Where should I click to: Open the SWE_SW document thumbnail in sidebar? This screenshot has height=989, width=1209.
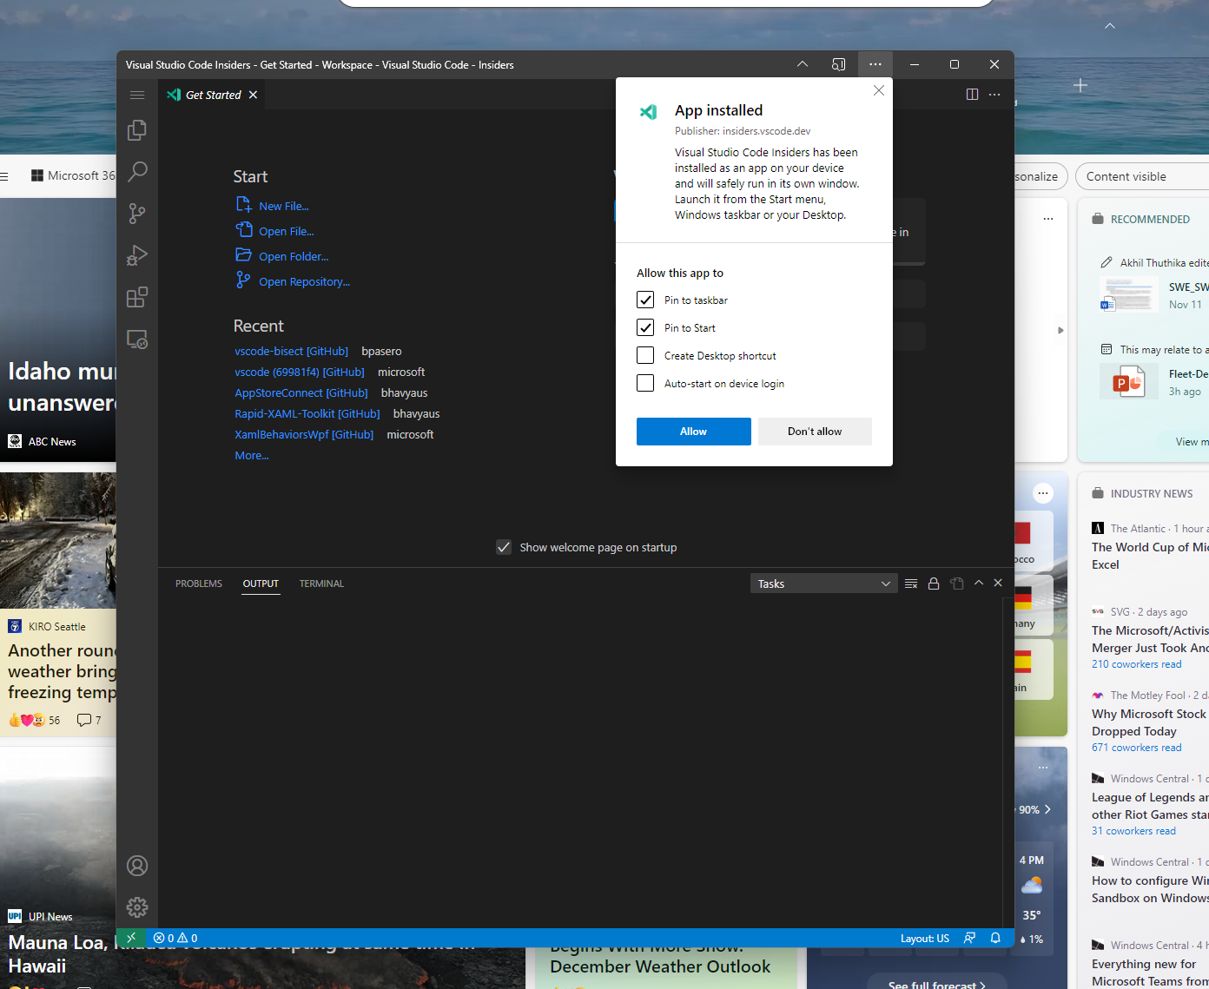pyautogui.click(x=1128, y=295)
